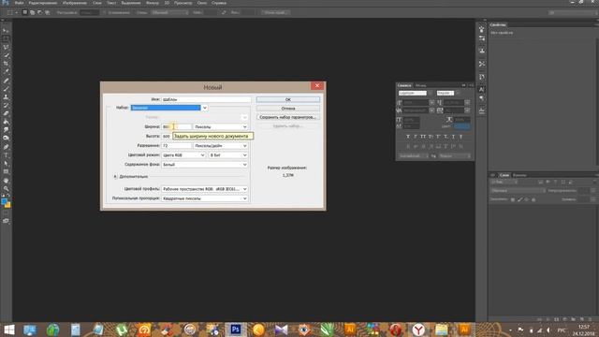Select the Eraser tool
This screenshot has height=337, width=599.
coord(6,113)
